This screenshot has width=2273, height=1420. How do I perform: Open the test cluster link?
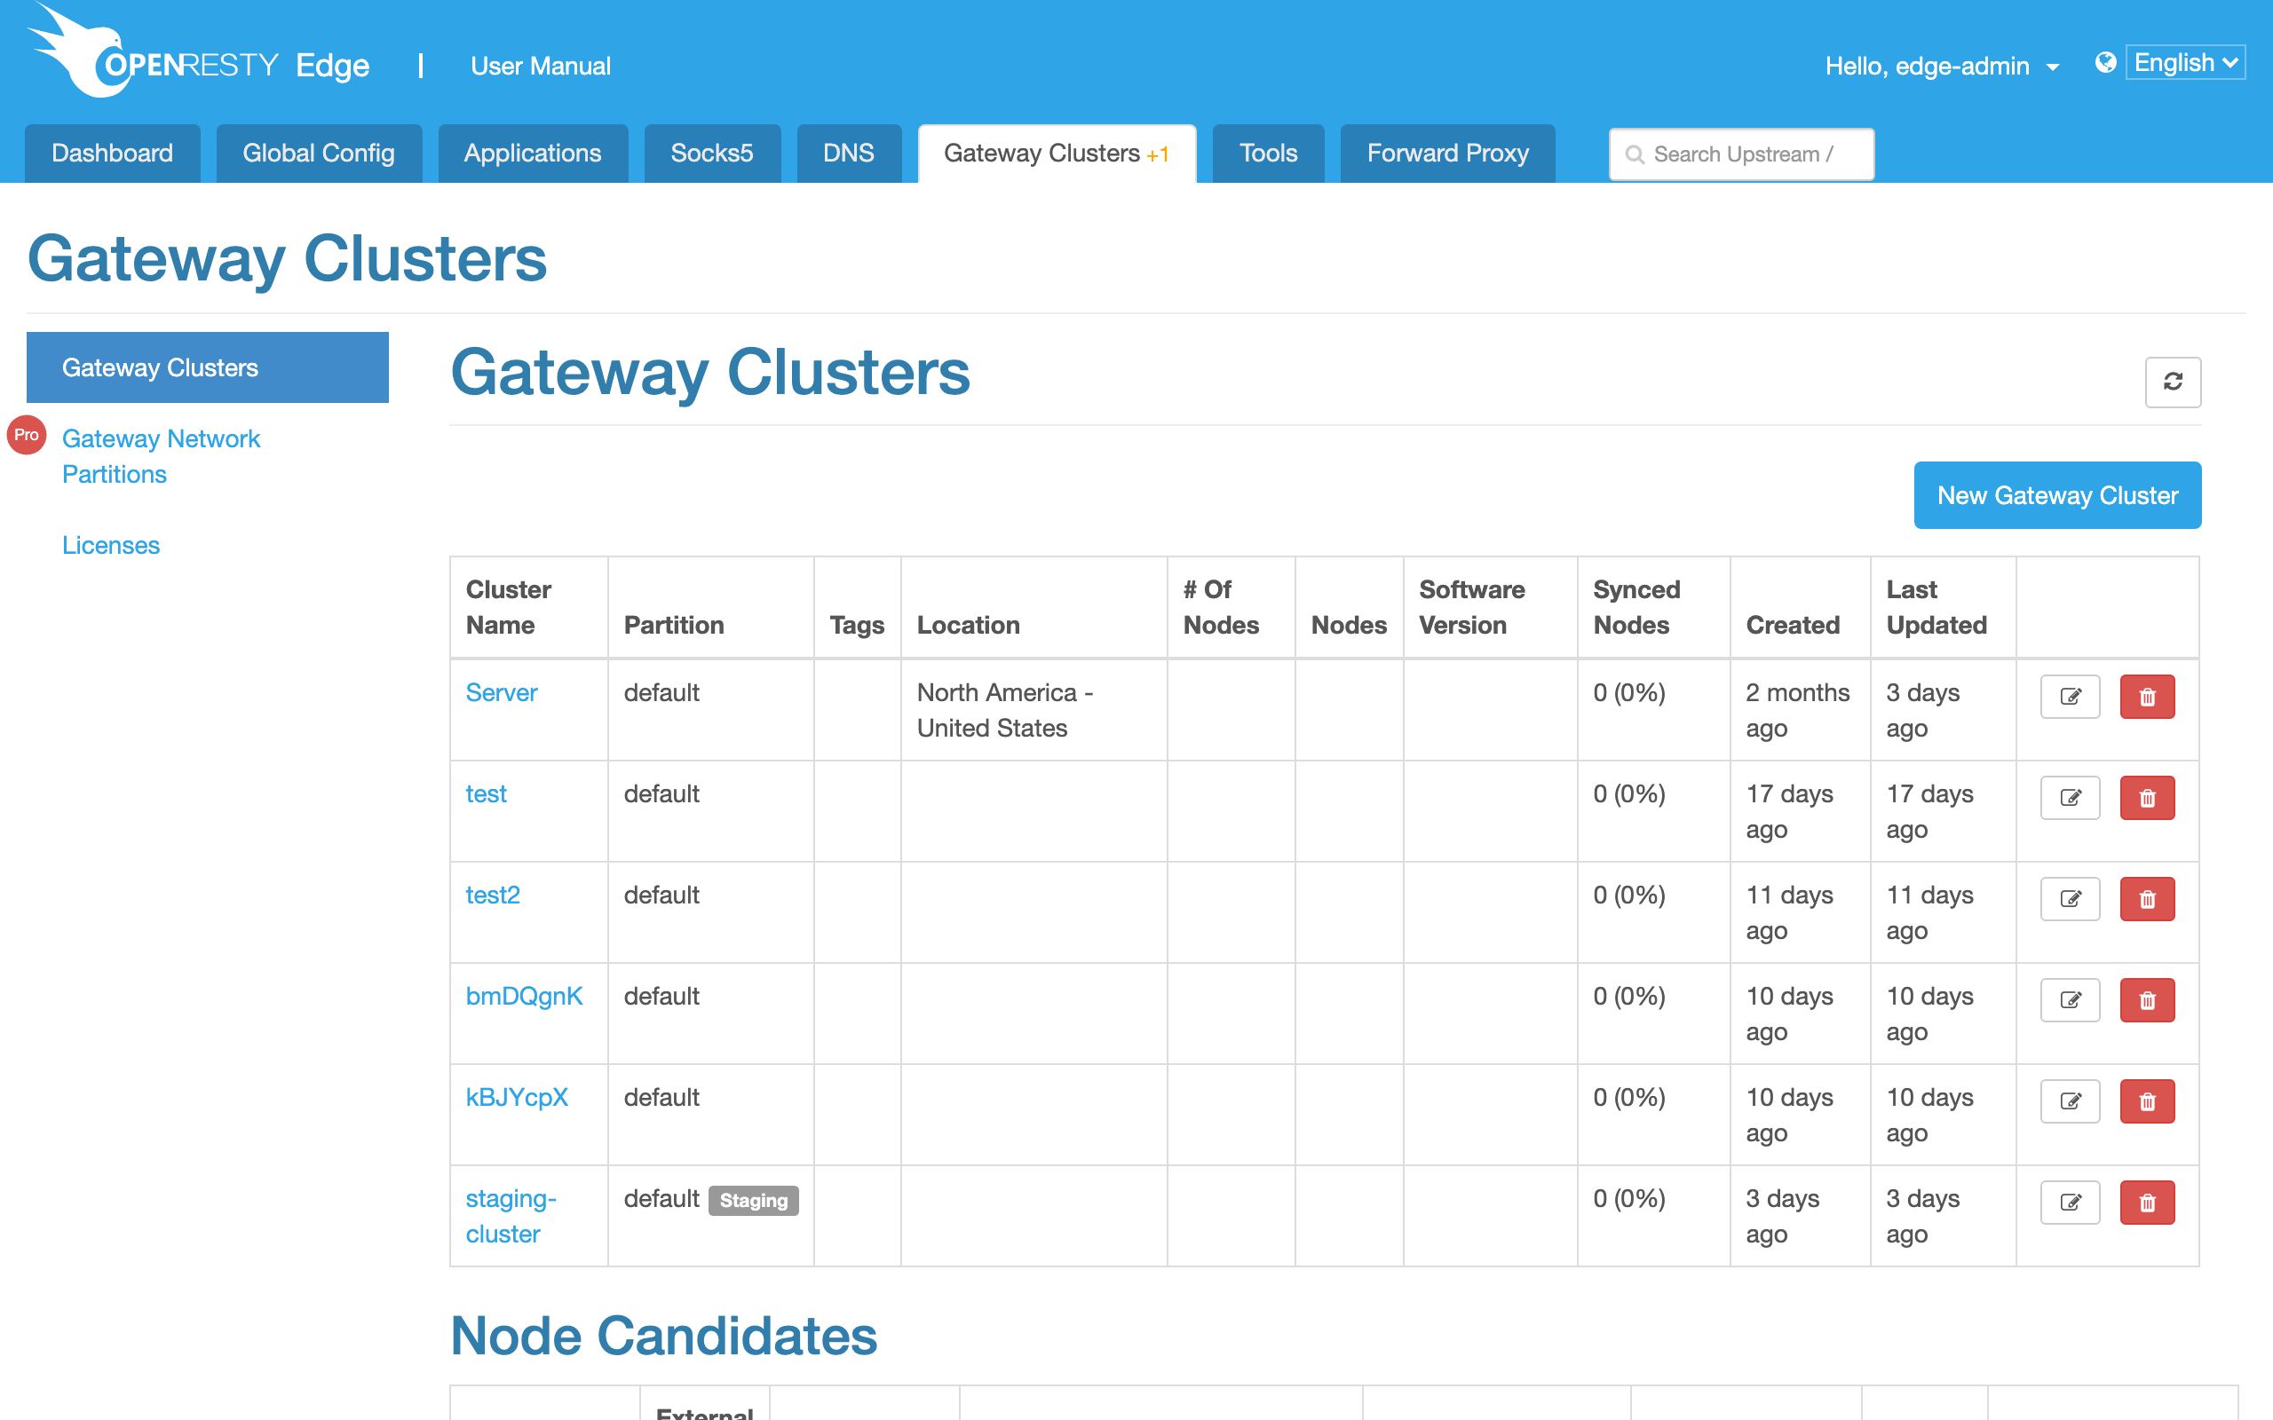tap(486, 793)
